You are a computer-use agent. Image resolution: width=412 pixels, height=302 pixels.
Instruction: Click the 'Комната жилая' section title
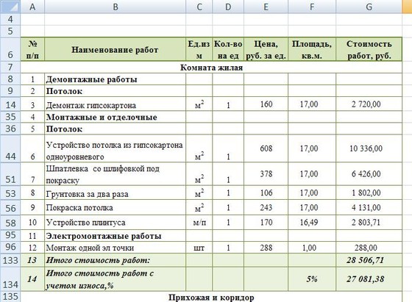[x=212, y=68]
